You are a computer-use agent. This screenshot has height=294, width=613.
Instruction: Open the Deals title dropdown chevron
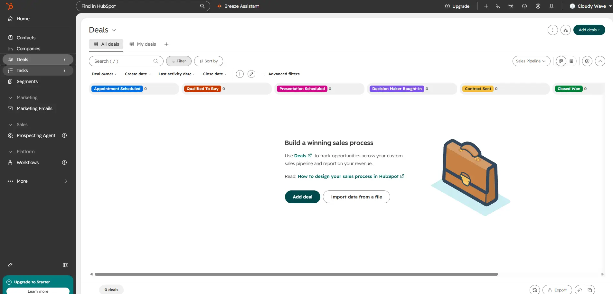[x=114, y=30]
